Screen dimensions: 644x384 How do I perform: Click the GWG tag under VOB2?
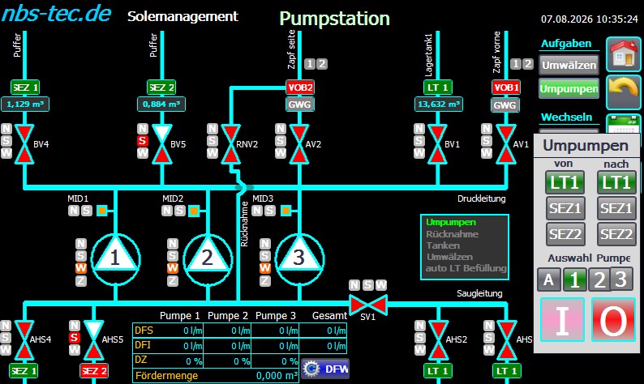point(300,105)
